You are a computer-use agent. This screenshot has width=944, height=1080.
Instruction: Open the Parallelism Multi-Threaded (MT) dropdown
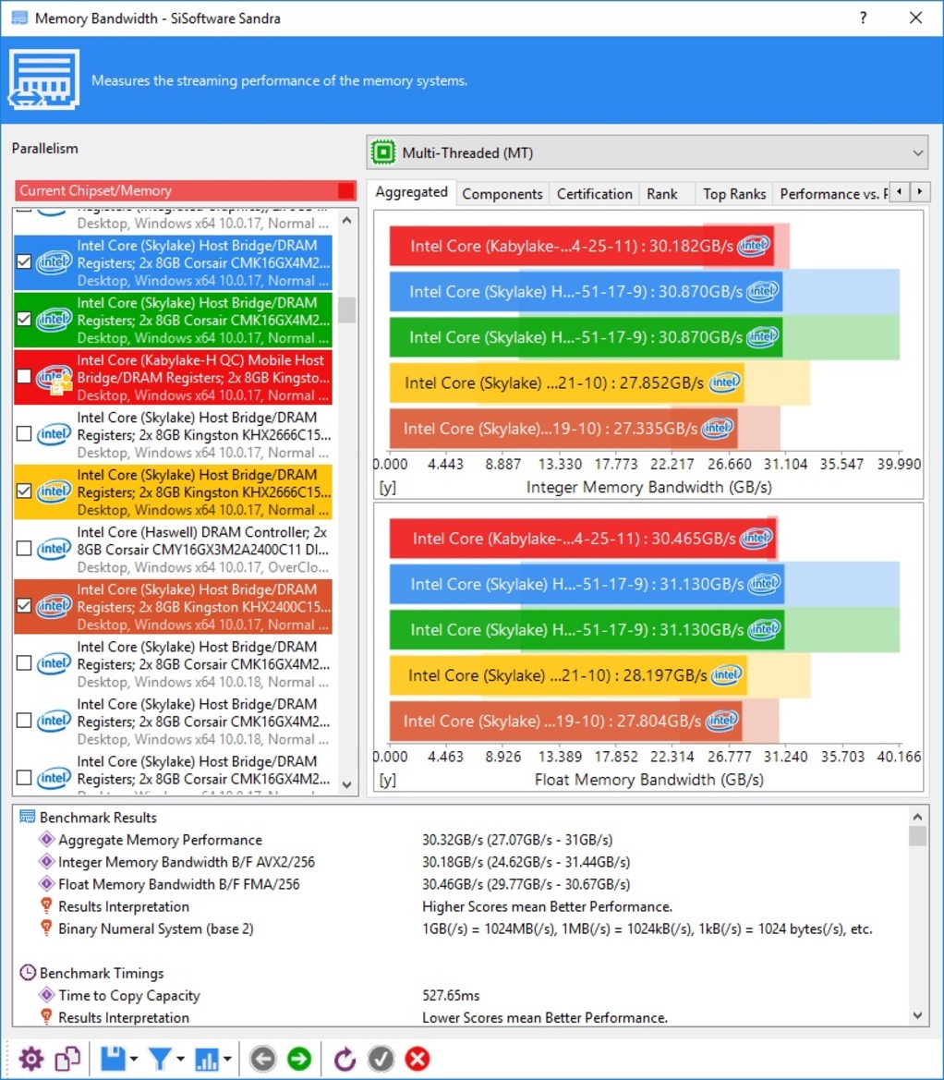pyautogui.click(x=647, y=152)
